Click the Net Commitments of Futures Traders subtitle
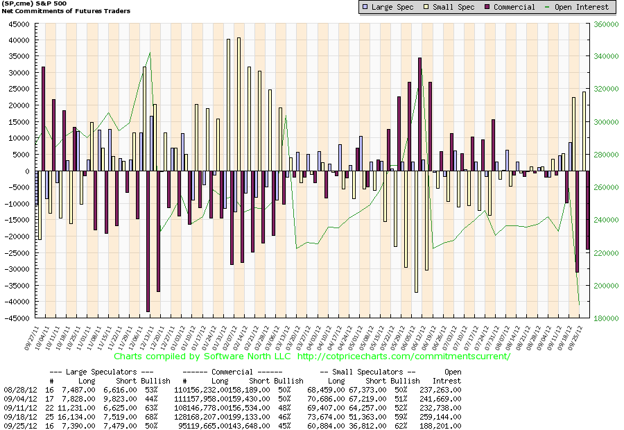This screenshot has width=624, height=430. pos(67,11)
